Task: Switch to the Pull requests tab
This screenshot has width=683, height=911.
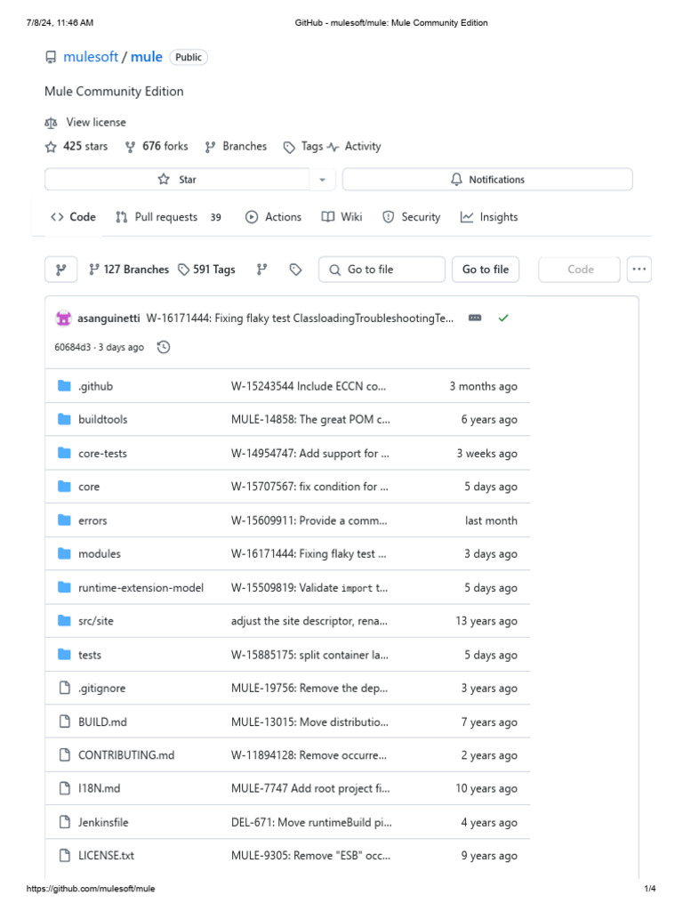Action: [167, 217]
